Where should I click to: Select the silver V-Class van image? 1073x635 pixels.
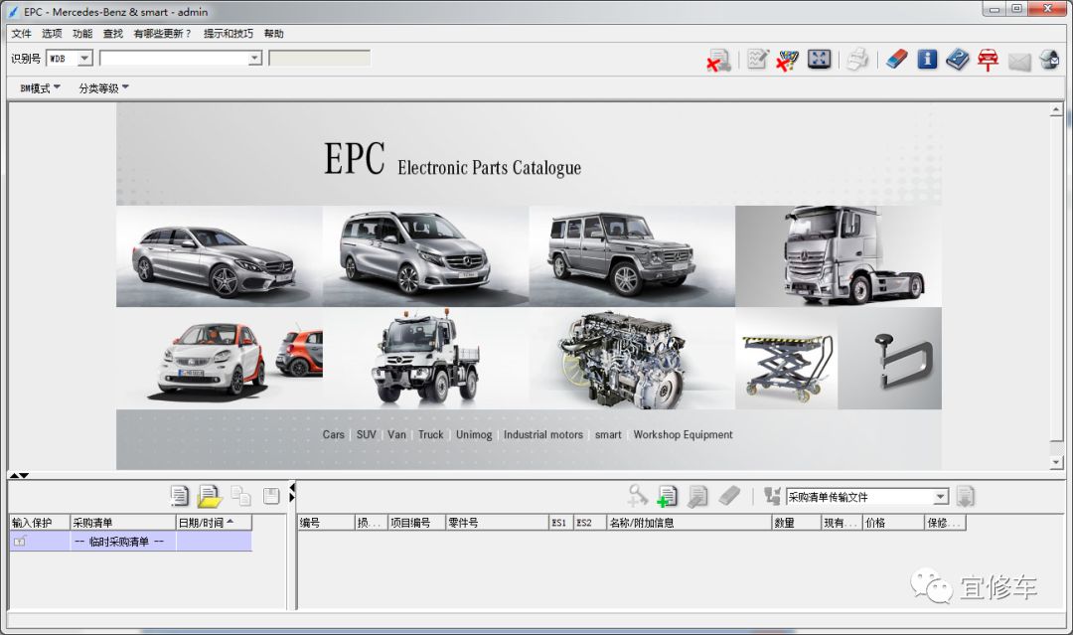(425, 256)
